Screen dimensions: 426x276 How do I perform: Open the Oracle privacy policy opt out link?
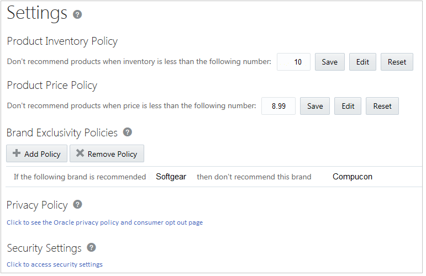coord(104,222)
